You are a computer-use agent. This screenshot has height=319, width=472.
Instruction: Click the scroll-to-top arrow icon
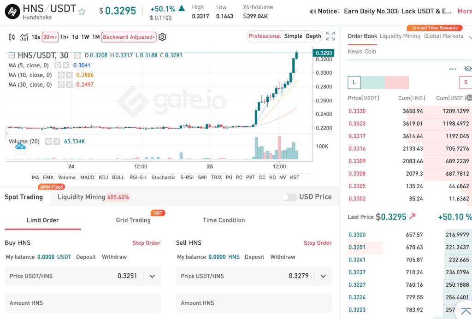466,312
